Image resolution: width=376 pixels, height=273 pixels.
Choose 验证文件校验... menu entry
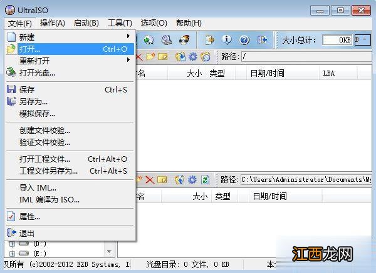coord(70,142)
